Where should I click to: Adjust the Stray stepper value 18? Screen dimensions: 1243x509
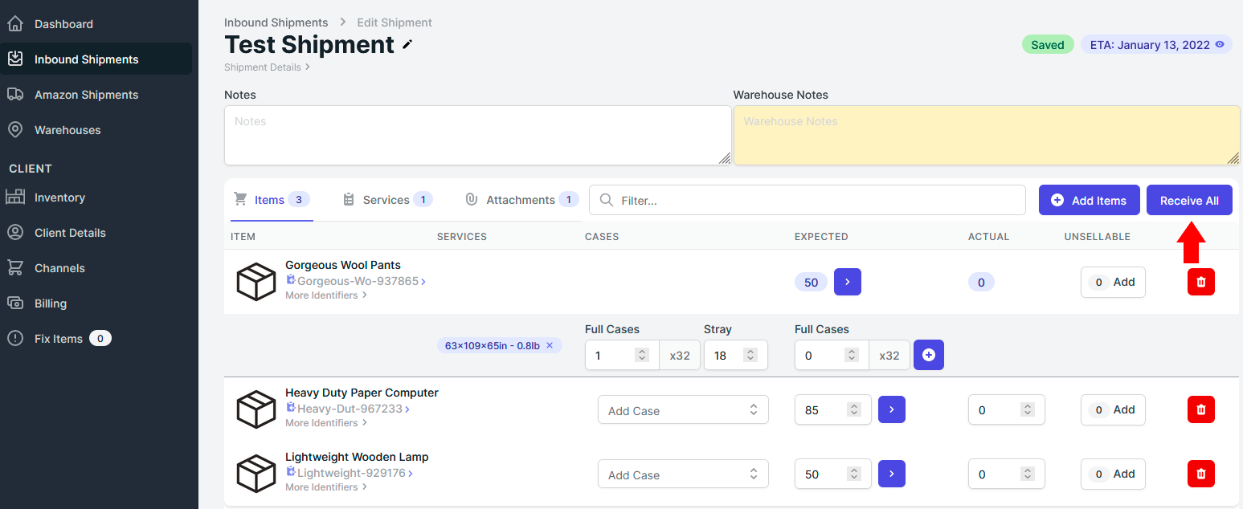(x=750, y=355)
